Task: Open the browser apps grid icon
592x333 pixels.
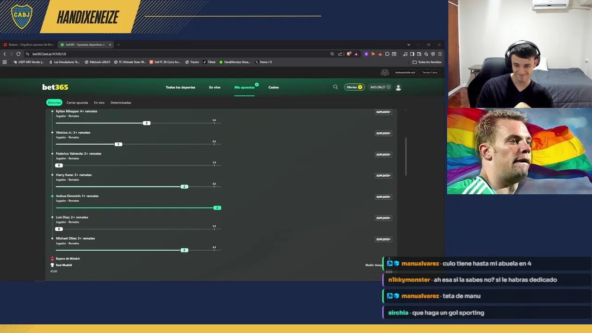Action: tap(5, 62)
